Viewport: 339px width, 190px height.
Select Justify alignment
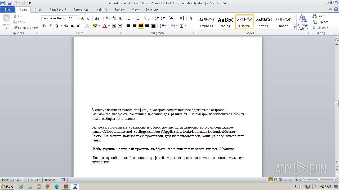coord(147,26)
